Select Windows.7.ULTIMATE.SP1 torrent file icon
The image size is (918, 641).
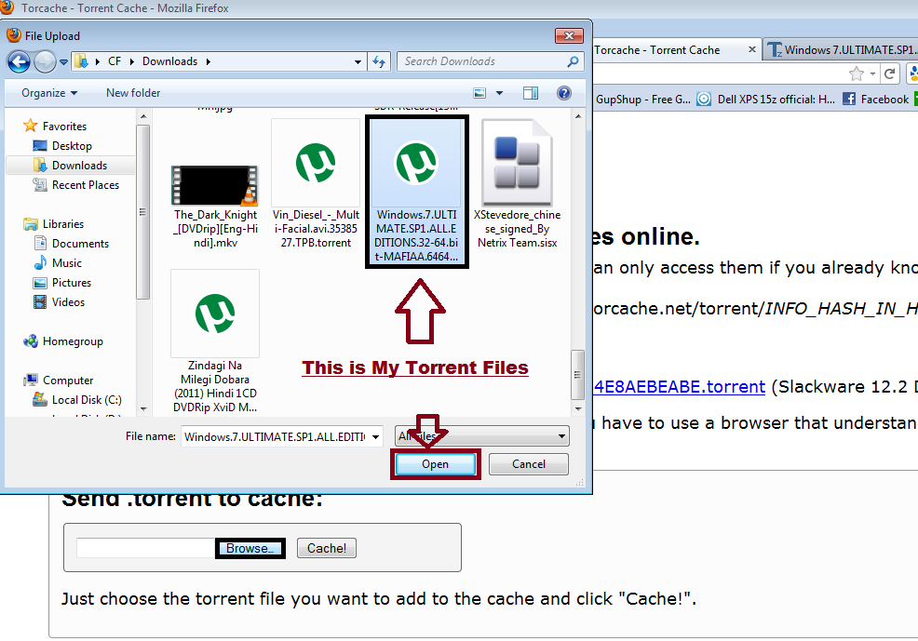[416, 163]
